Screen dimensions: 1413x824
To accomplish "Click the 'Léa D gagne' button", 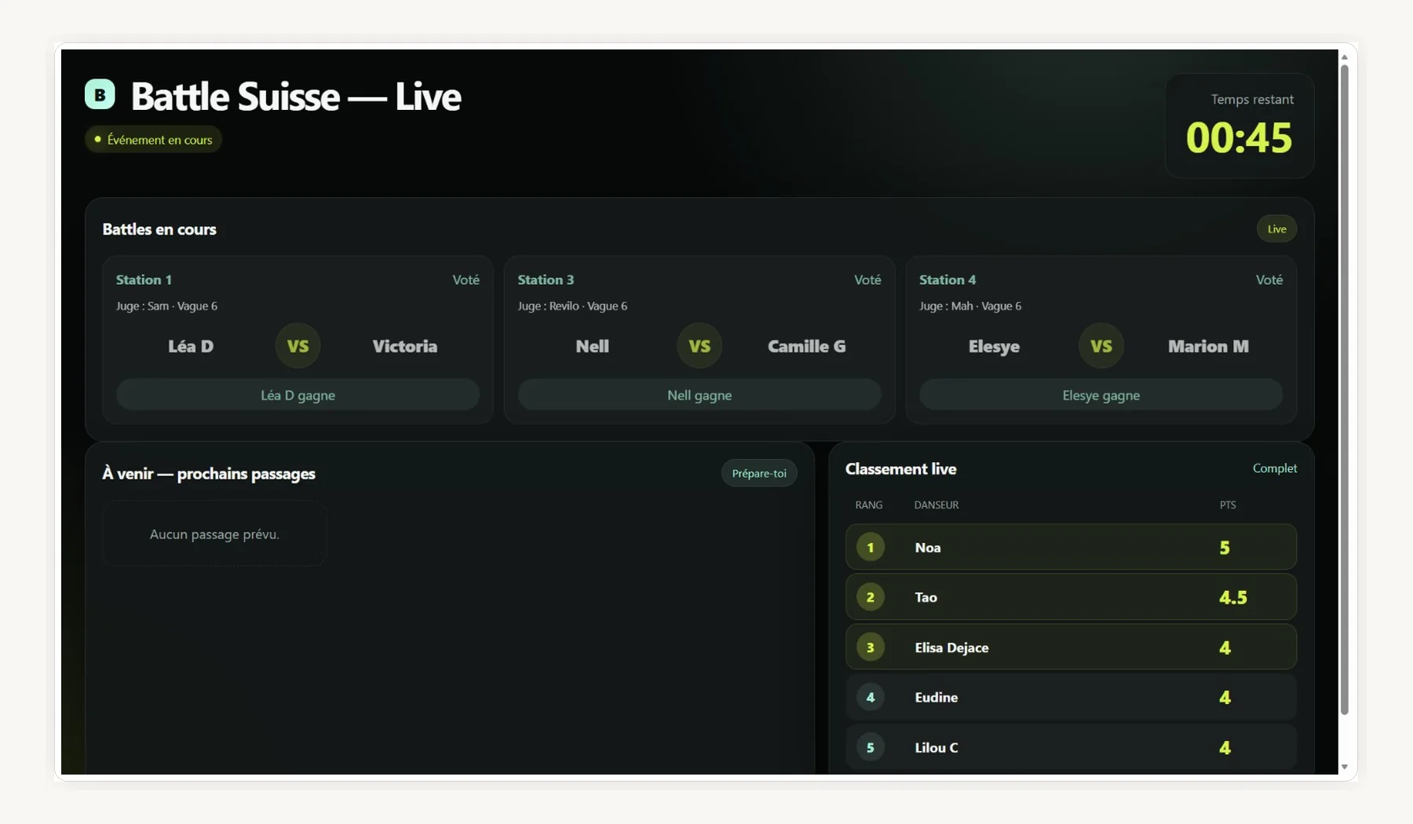I will coord(298,395).
